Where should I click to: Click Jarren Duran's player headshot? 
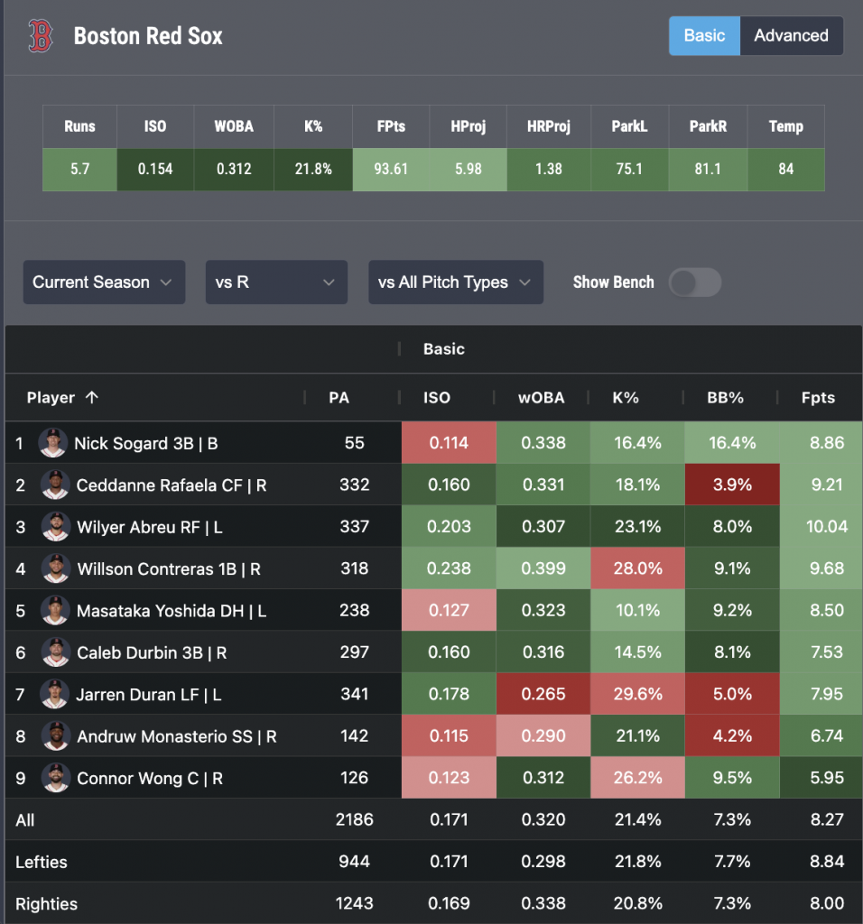click(x=54, y=694)
